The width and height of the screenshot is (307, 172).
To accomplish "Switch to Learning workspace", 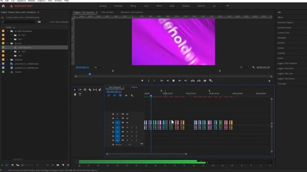I will 103,6.
